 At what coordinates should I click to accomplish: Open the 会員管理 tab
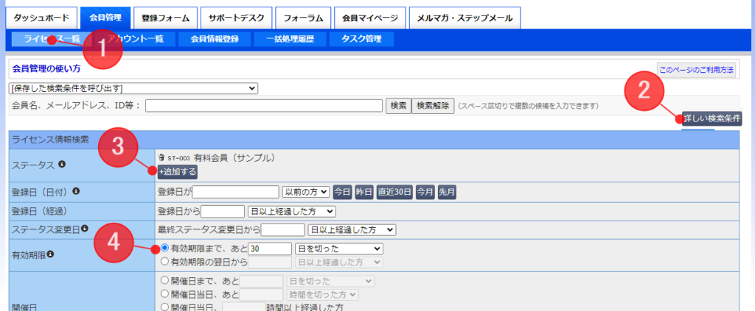(x=105, y=18)
